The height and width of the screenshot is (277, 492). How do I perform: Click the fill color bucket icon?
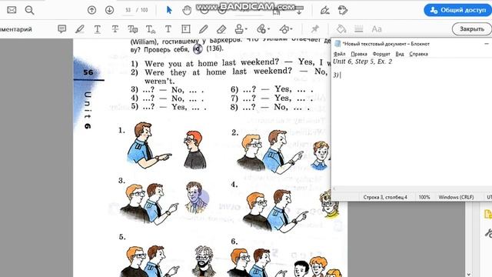pyautogui.click(x=341, y=29)
